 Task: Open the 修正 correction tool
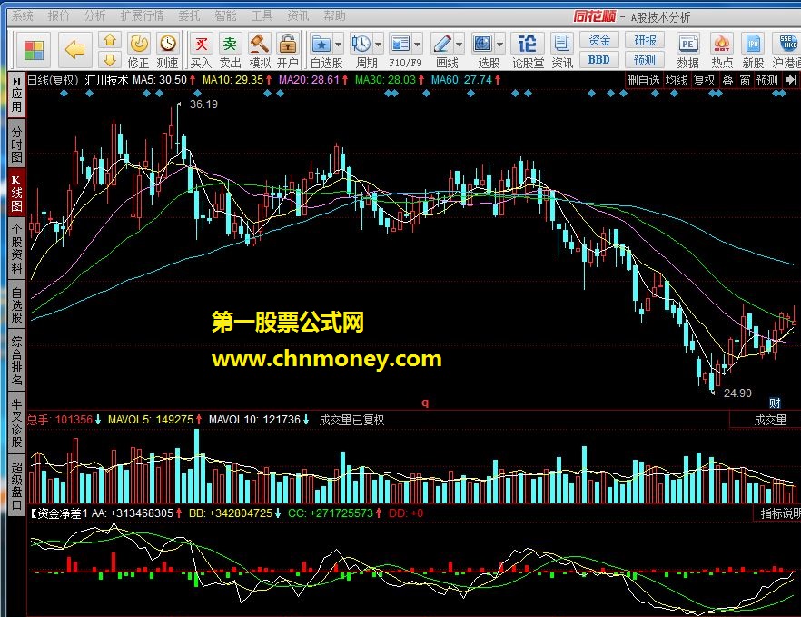coord(138,50)
